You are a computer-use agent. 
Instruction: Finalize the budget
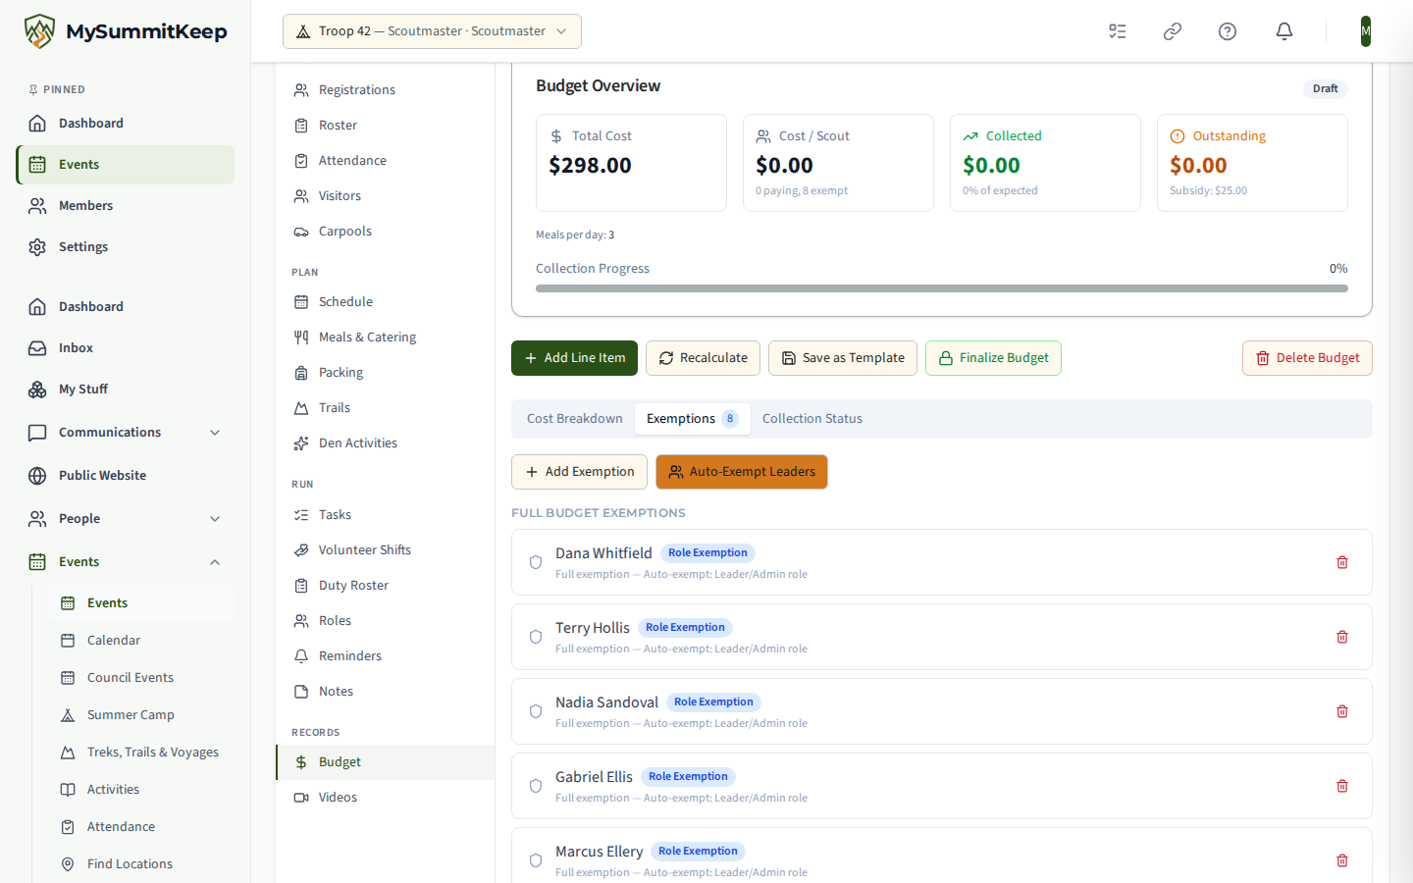(x=993, y=358)
